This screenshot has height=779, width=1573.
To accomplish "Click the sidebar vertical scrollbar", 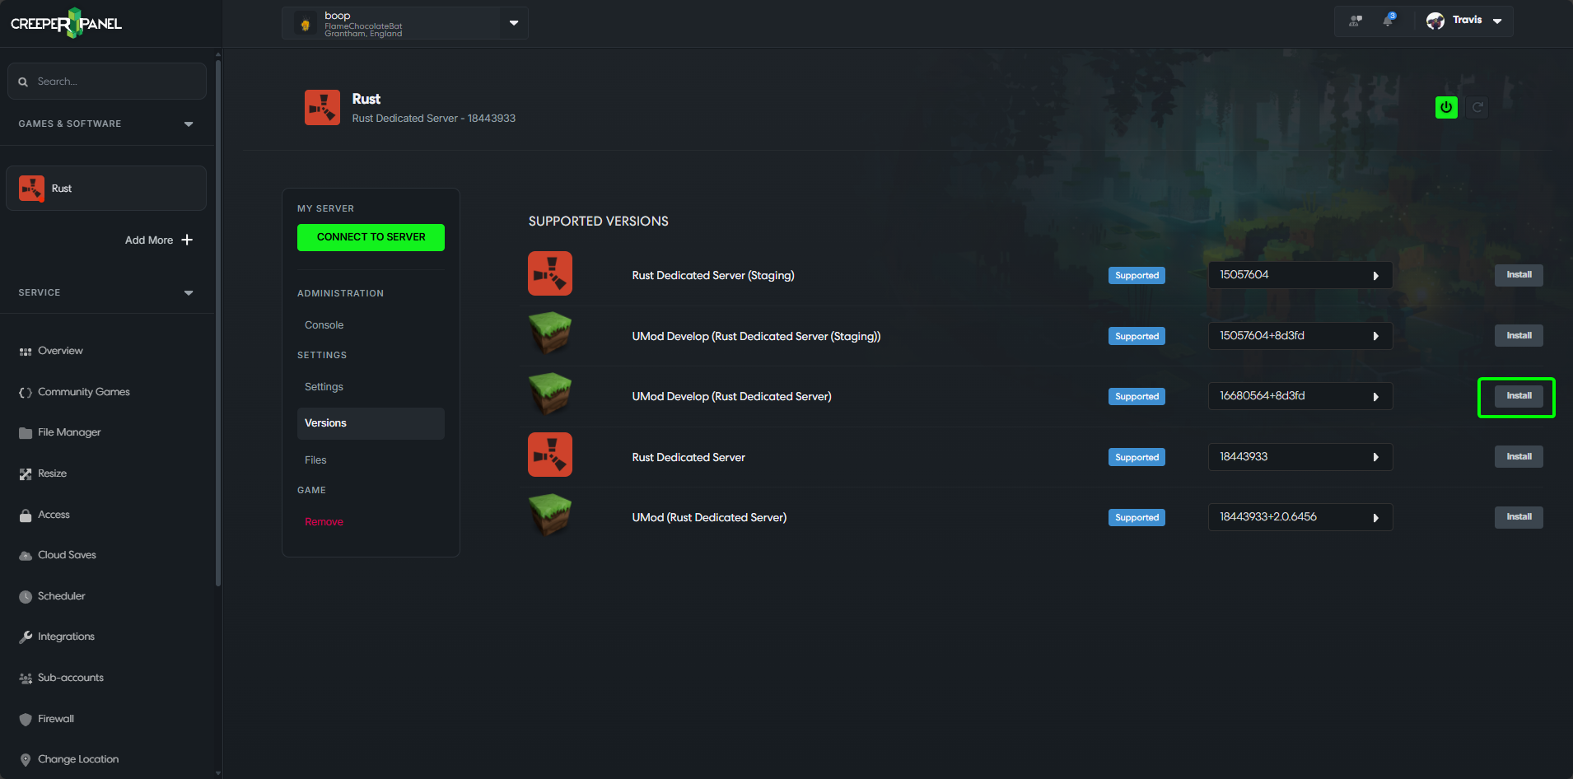I will click(217, 321).
